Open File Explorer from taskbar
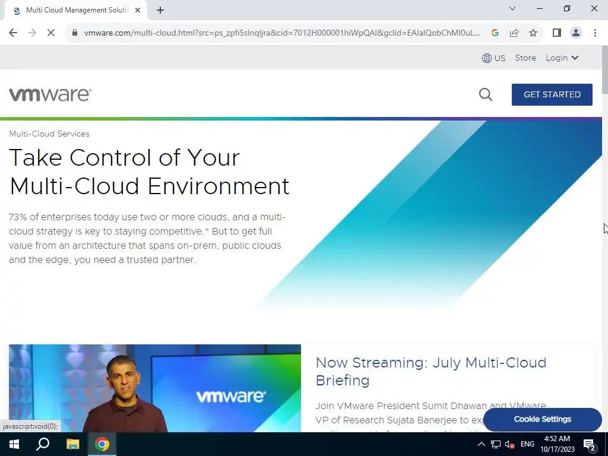Screen dimensions: 608x456 (72, 444)
